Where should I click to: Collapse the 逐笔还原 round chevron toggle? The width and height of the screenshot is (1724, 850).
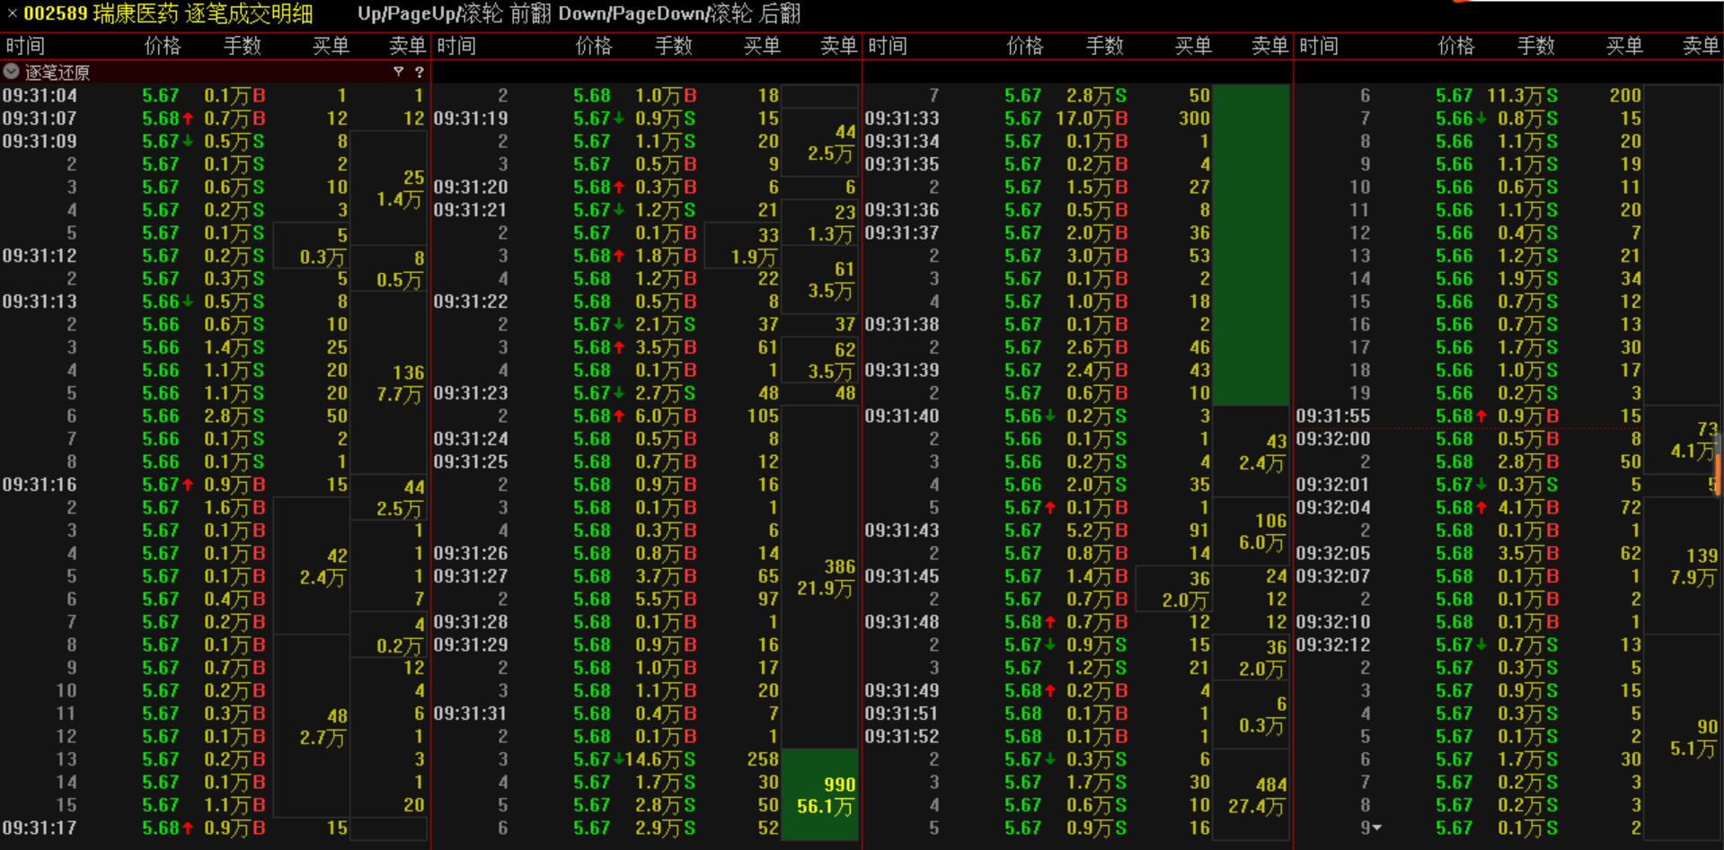click(12, 72)
